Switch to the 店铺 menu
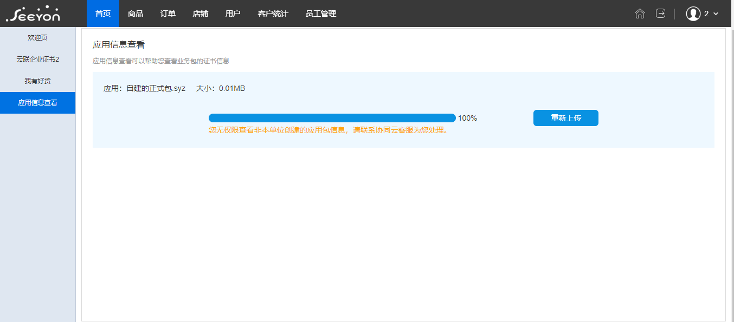The image size is (734, 322). [201, 14]
